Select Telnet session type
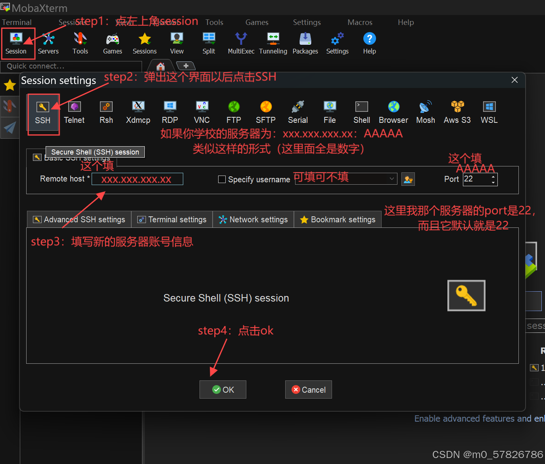This screenshot has height=464, width=545. coord(74,113)
